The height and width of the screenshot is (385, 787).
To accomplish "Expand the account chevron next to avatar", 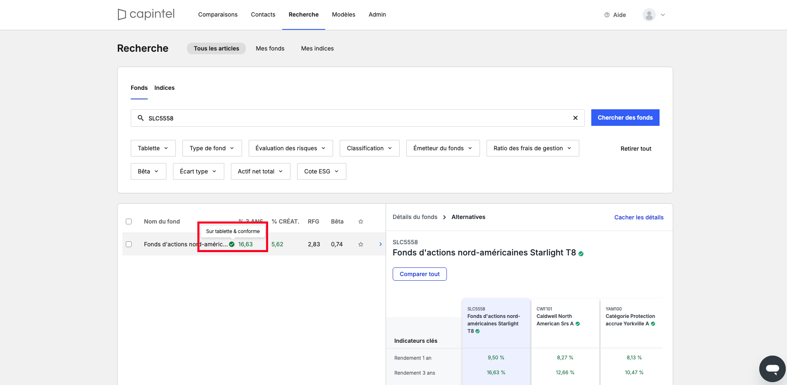I will click(663, 15).
